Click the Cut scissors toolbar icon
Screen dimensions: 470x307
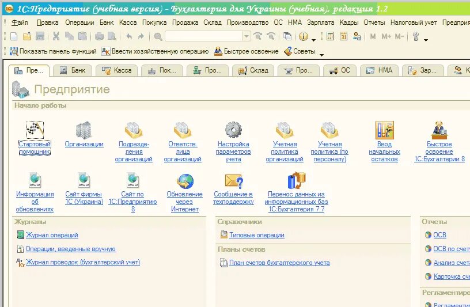pyautogui.click(x=56, y=37)
